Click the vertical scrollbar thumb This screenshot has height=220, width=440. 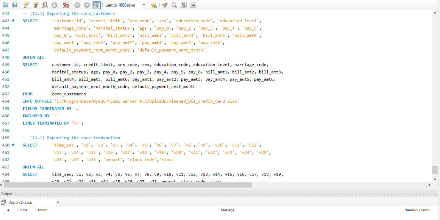pos(435,170)
